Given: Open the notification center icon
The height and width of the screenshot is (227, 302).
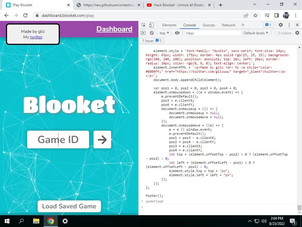Looking at the screenshot, I should pos(293,221).
